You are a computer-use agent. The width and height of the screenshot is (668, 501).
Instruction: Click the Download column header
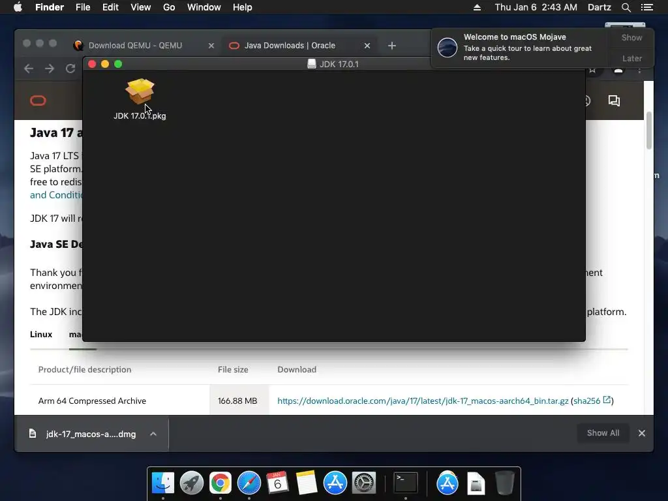click(x=297, y=369)
